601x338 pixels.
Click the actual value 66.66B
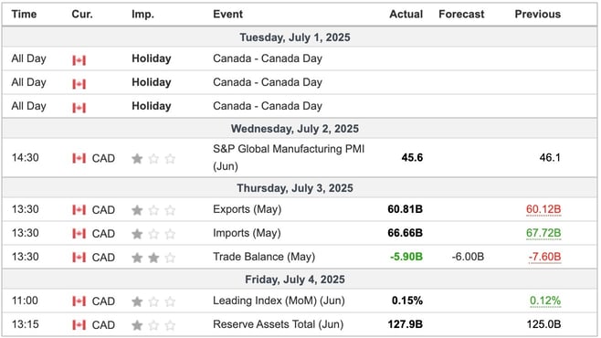(406, 233)
